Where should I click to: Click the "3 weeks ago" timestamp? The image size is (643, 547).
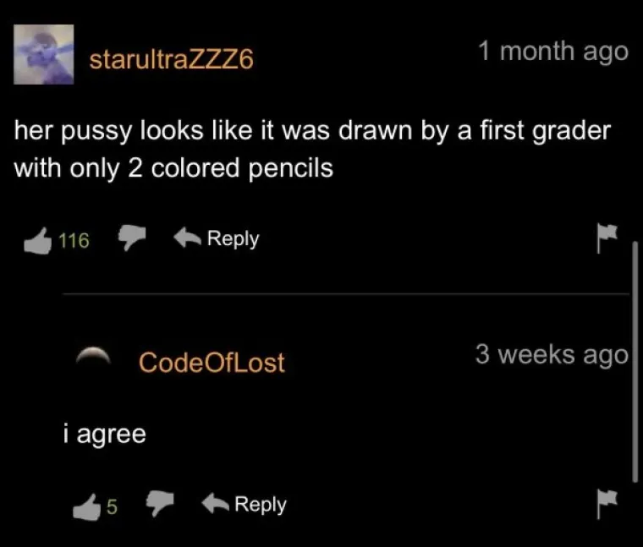552,355
